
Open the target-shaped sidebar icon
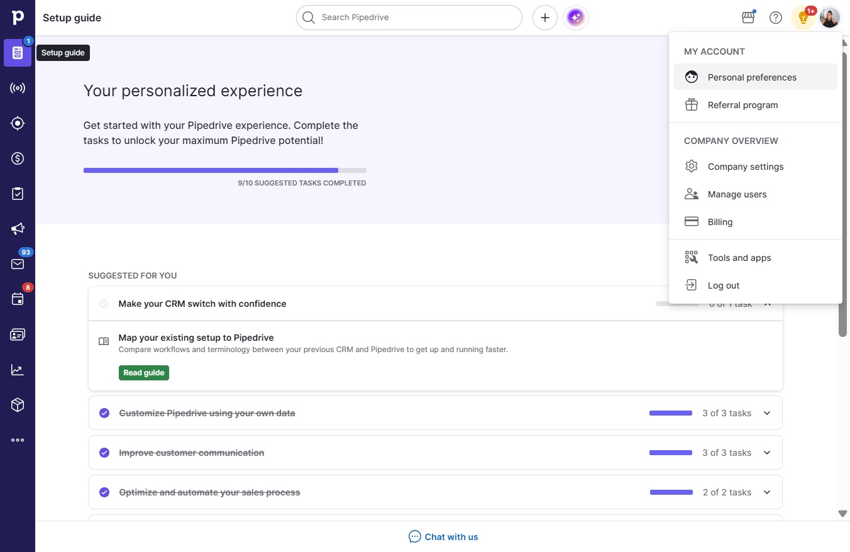click(18, 123)
